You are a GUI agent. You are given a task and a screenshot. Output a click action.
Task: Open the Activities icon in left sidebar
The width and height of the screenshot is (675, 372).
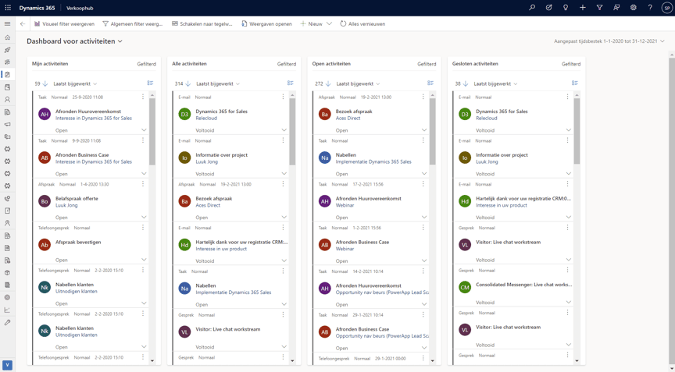coord(7,75)
